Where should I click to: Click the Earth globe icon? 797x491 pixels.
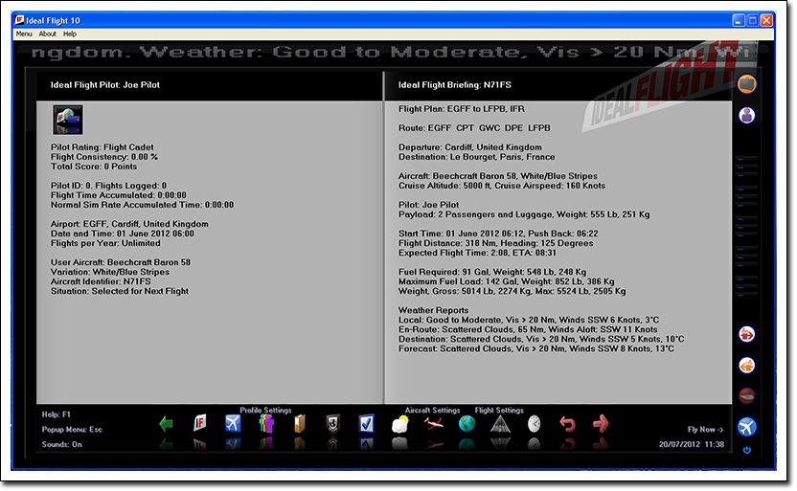pos(467,423)
